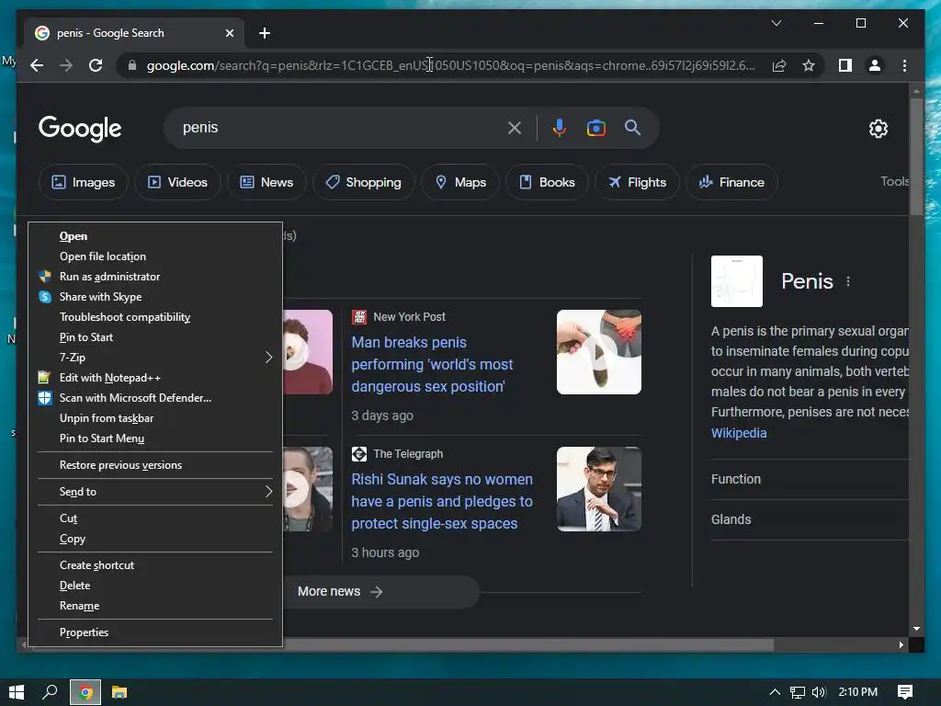Choose Scan with Microsoft Defender
Image resolution: width=941 pixels, height=706 pixels.
154,398
